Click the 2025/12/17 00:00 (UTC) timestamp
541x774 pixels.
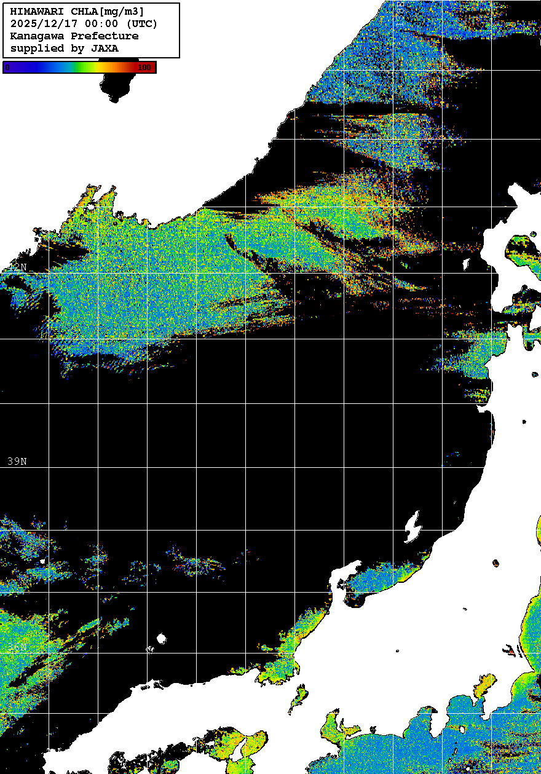(84, 24)
